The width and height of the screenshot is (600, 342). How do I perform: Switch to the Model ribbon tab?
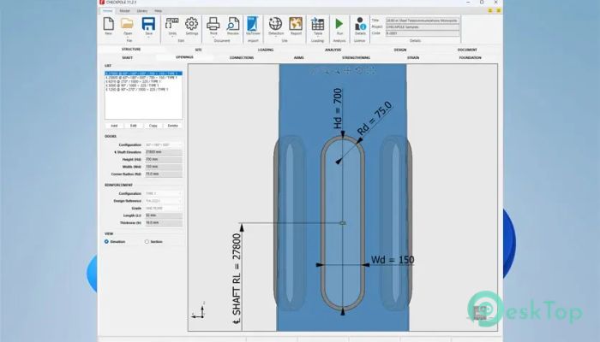[x=125, y=10]
